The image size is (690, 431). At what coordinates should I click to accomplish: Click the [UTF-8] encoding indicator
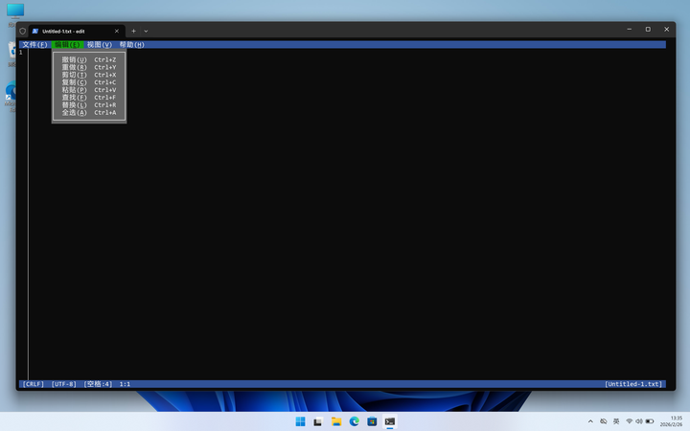[x=64, y=384]
